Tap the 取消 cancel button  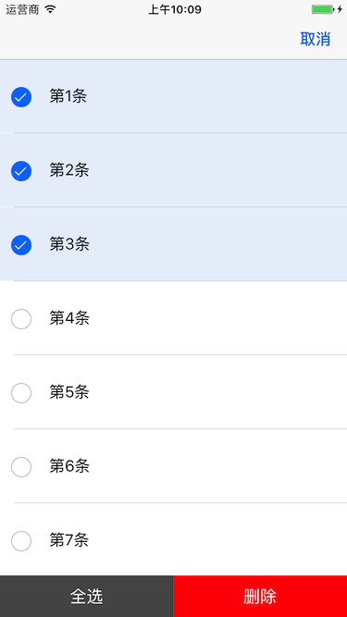click(x=316, y=40)
